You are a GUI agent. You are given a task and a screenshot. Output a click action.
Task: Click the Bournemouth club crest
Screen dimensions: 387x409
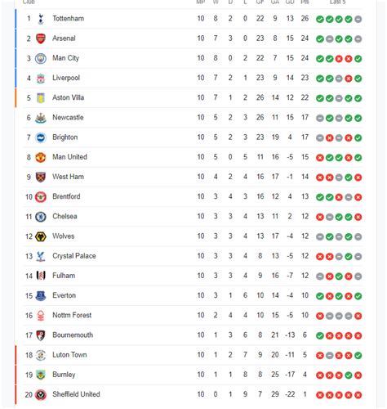[41, 335]
